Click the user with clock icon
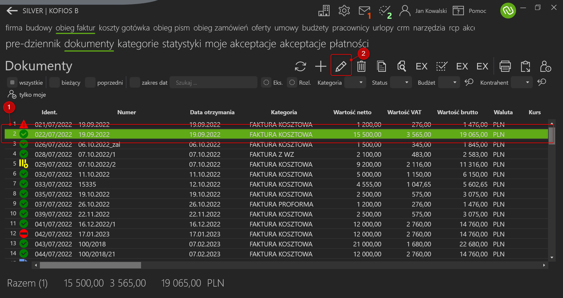The width and height of the screenshot is (563, 298). click(545, 66)
